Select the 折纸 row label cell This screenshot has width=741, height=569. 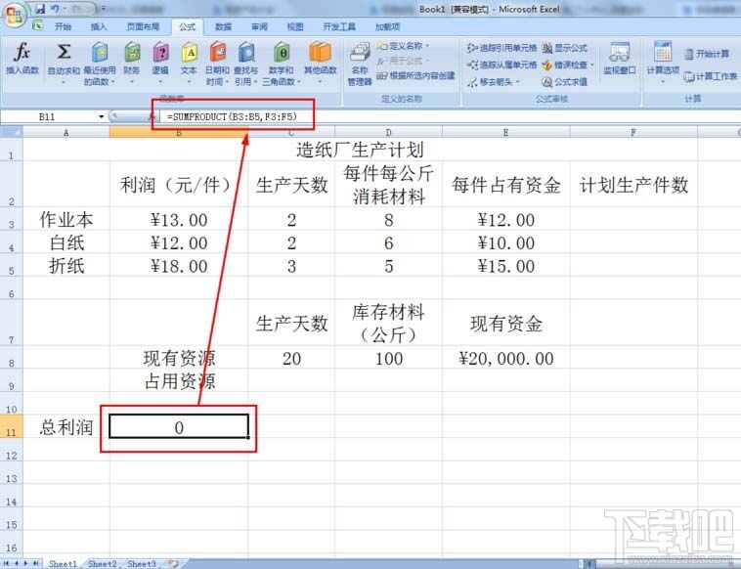pos(66,265)
